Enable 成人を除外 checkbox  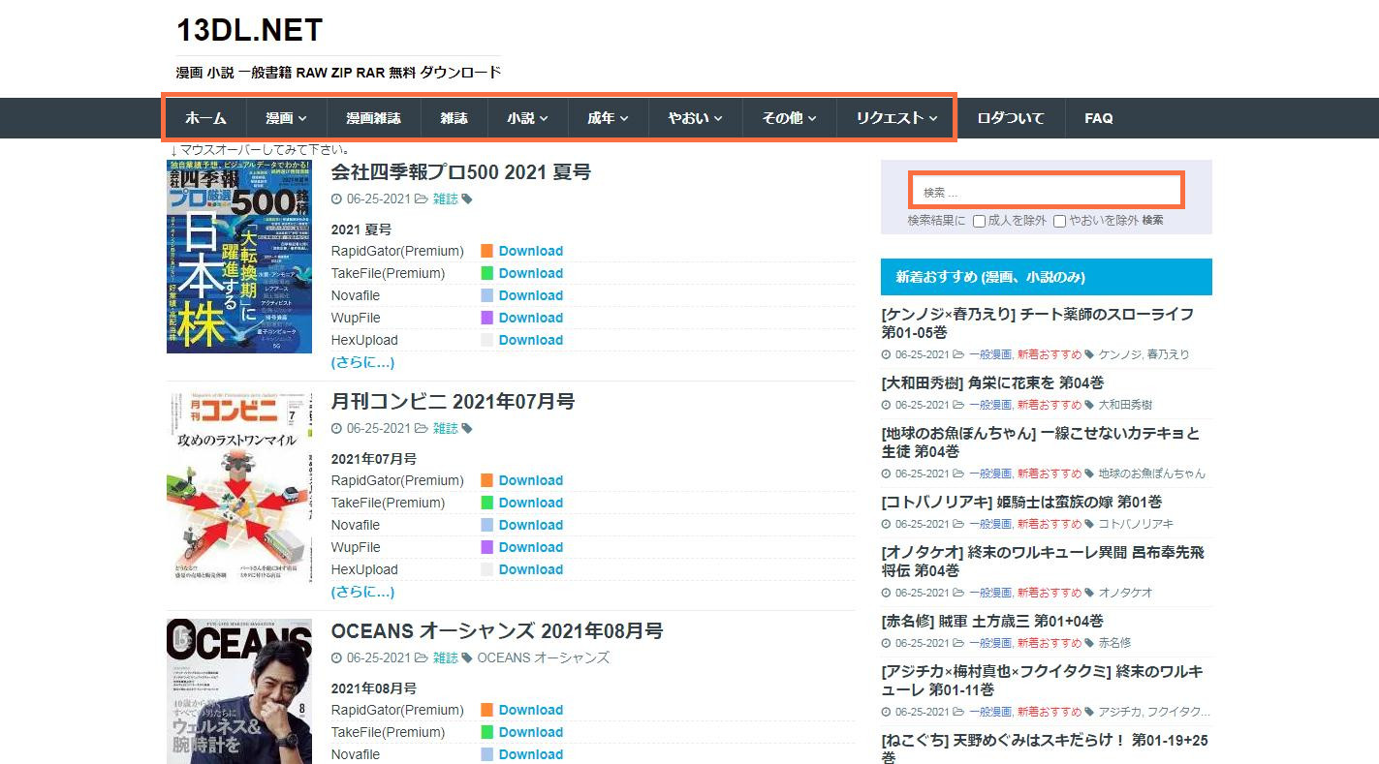click(980, 221)
